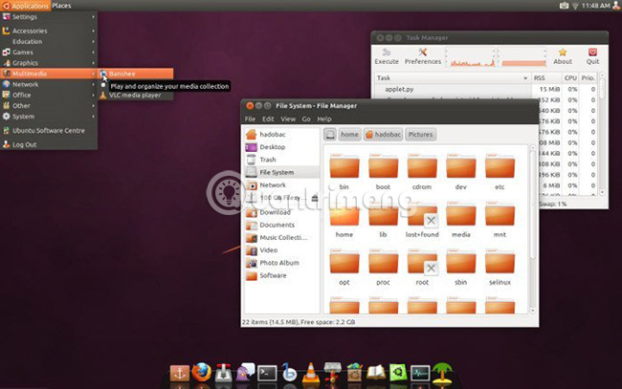Launch VLC cone icon in the dock
This screenshot has width=622, height=389.
[311, 373]
